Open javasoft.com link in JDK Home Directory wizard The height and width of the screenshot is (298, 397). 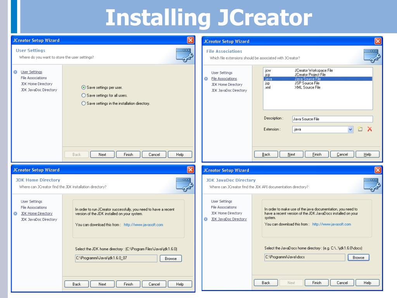tap(143, 225)
